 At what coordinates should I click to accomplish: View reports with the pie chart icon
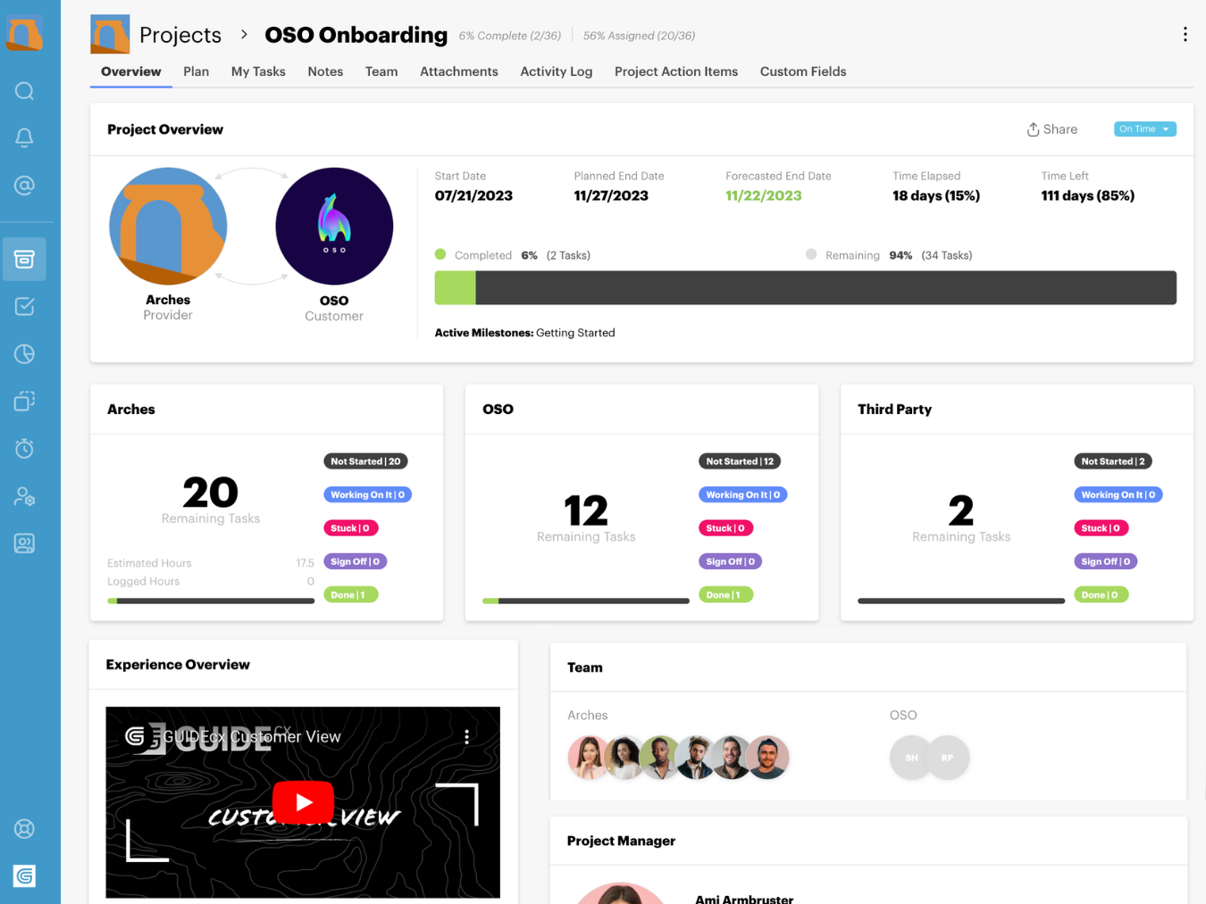coord(24,353)
